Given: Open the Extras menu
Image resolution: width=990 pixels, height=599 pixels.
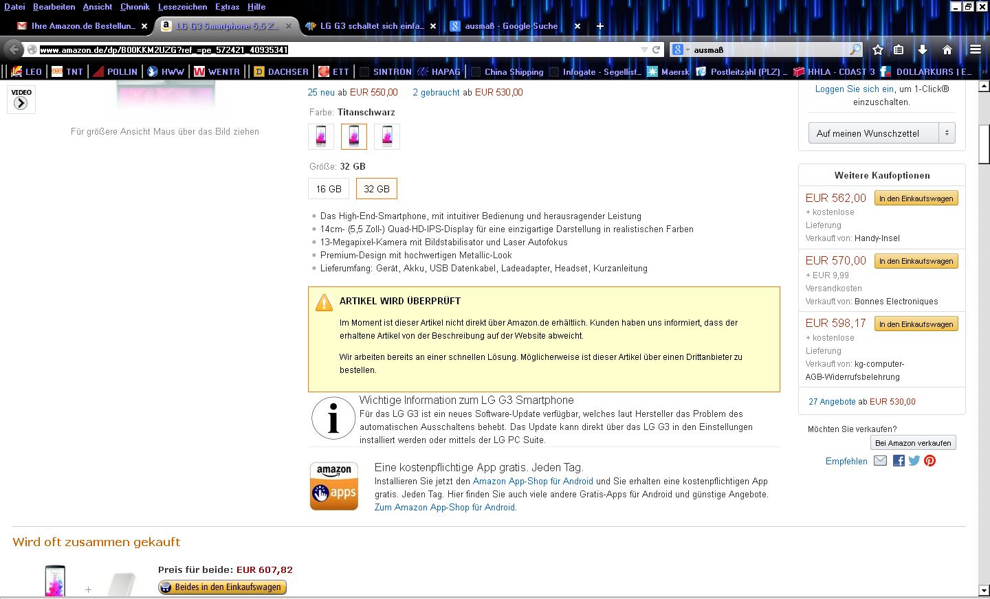Looking at the screenshot, I should pyautogui.click(x=227, y=7).
